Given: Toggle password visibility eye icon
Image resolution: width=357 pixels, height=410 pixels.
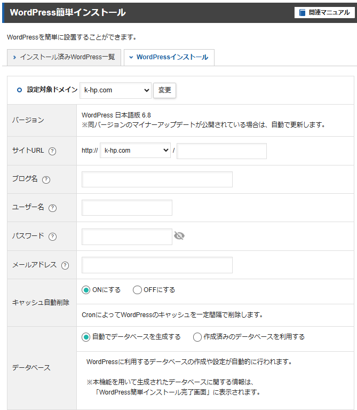Looking at the screenshot, I should [x=179, y=235].
